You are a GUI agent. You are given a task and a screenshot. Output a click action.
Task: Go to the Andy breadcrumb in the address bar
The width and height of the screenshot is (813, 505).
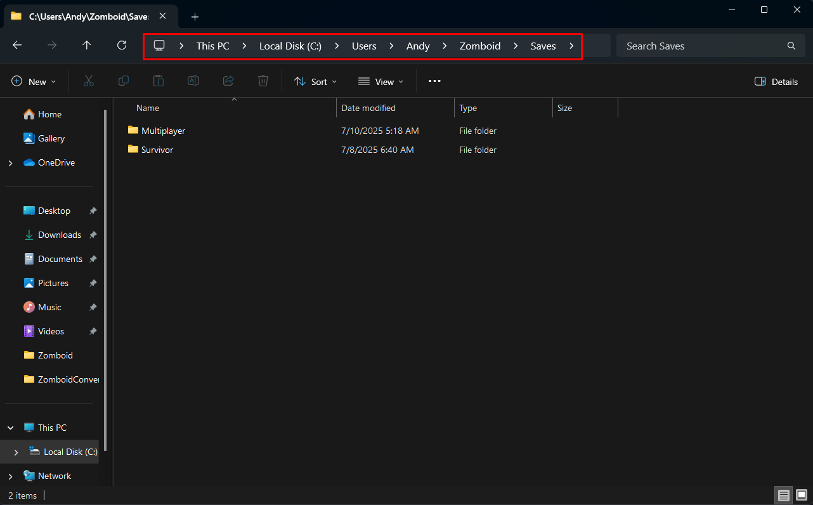pos(418,45)
